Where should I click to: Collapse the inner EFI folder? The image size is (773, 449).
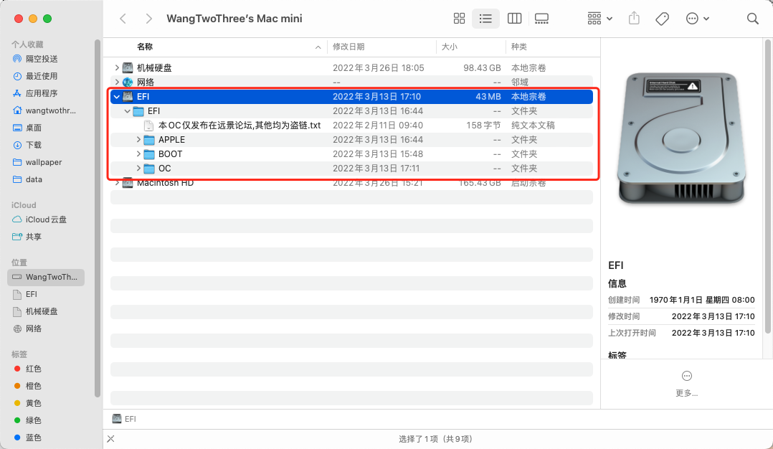pos(128,111)
